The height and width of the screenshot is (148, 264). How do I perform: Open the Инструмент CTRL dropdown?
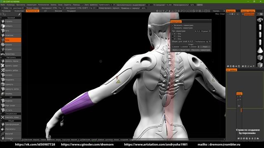pyautogui.click(x=61, y=8)
